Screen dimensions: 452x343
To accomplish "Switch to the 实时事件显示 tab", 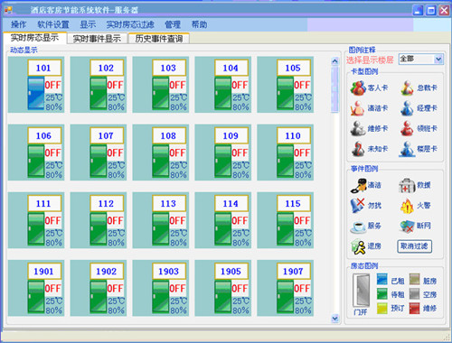I will coord(97,39).
